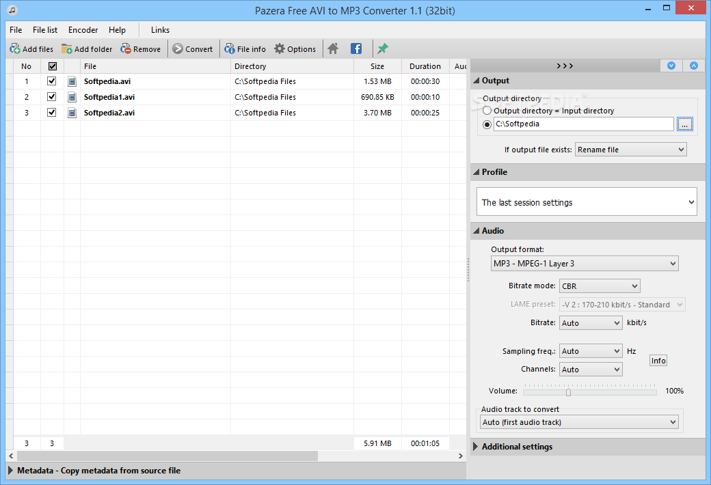Sort by the No column header
The image size is (711, 485).
click(x=26, y=66)
